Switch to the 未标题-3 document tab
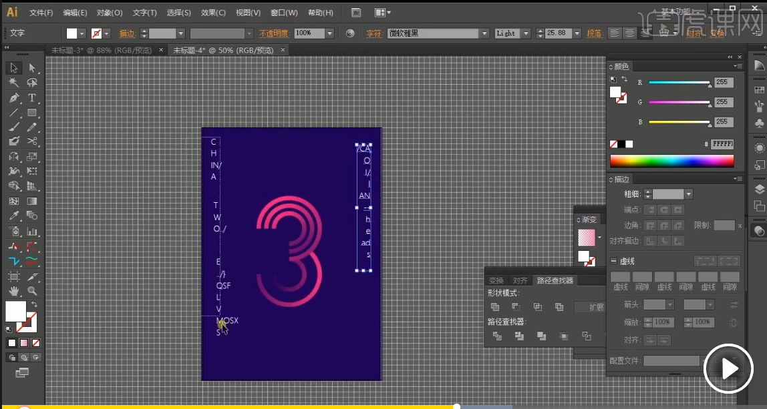767x409 pixels. 102,50
